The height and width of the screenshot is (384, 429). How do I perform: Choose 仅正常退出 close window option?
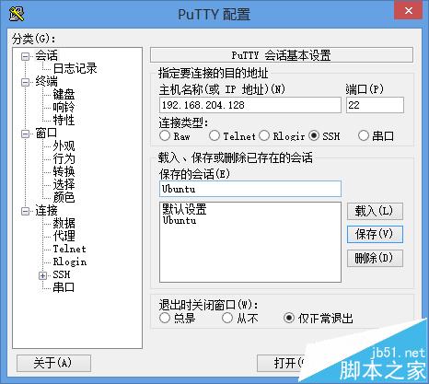(x=289, y=318)
